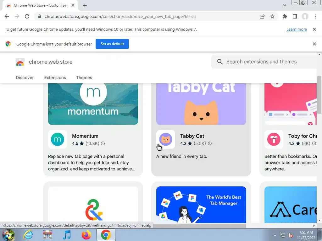Click the scroll-down arrow of the page scrollbar
This screenshot has width=322, height=241.
[x=319, y=221]
